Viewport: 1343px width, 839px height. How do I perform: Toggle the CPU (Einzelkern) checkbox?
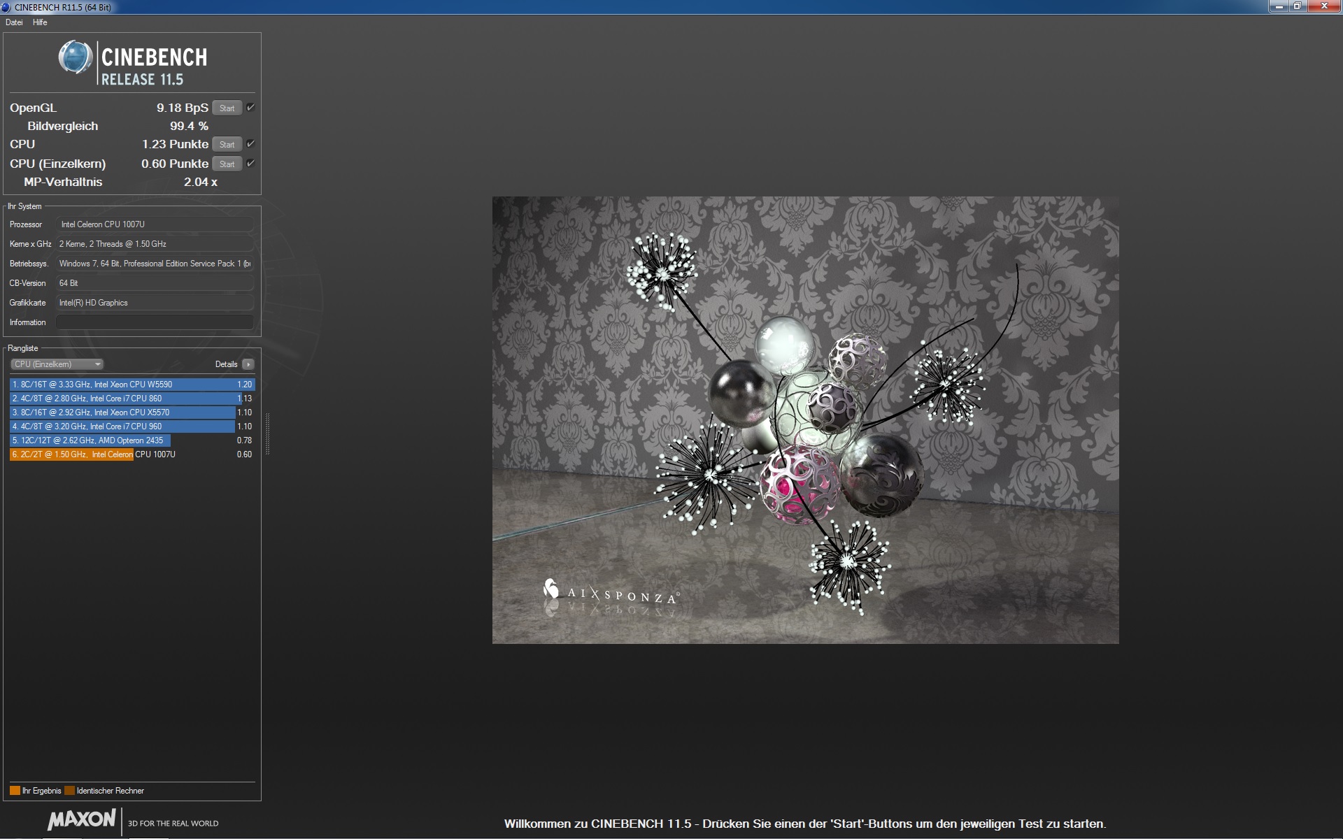point(250,164)
